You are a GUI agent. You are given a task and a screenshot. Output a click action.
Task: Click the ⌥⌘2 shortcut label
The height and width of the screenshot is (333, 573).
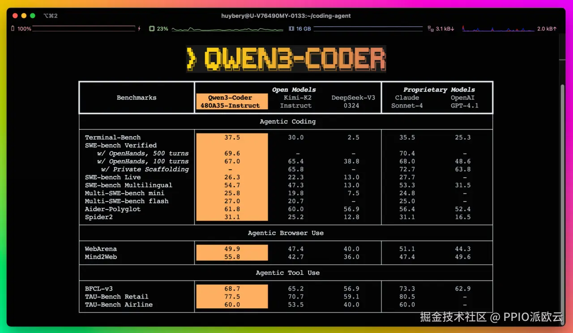[x=50, y=16]
